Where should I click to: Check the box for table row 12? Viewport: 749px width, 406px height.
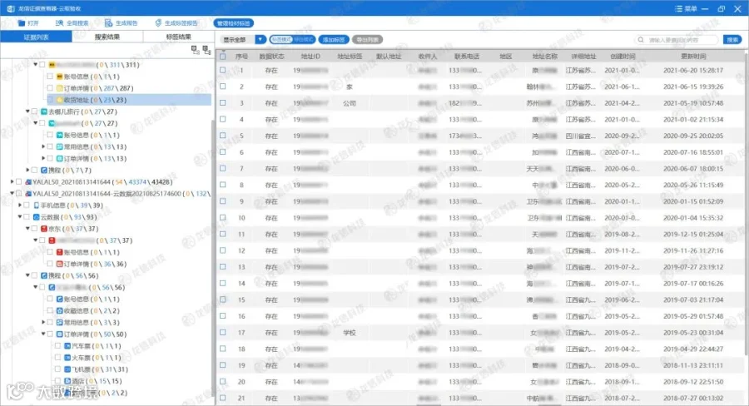point(222,250)
